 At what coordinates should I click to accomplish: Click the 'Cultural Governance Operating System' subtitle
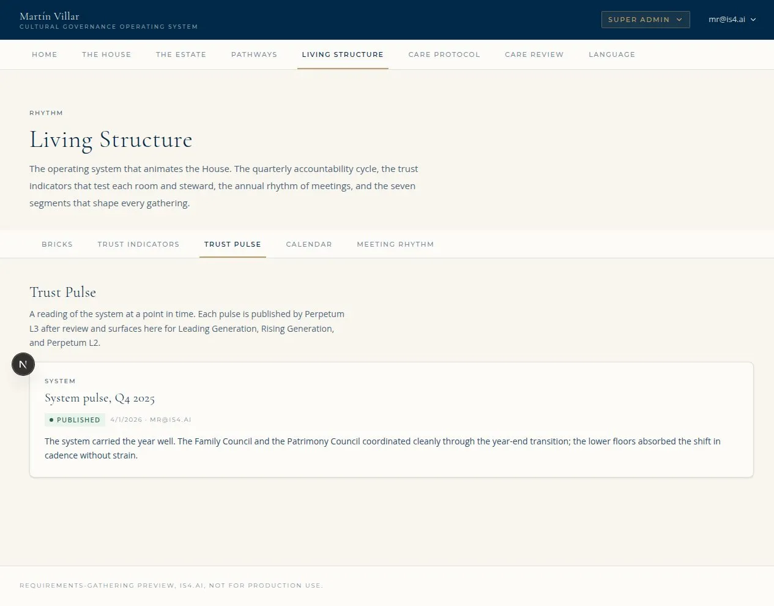point(108,27)
